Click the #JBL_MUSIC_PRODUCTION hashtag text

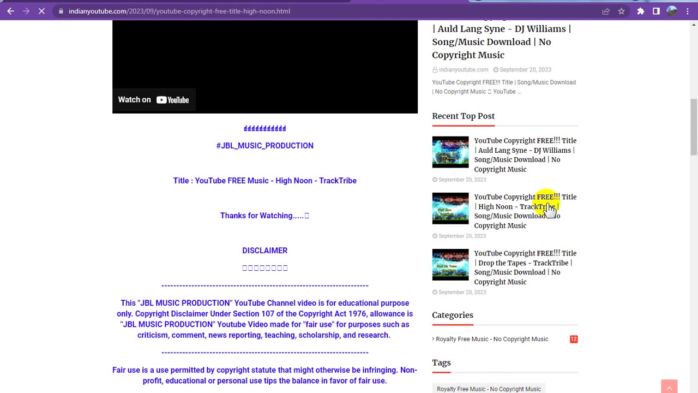[x=264, y=146]
